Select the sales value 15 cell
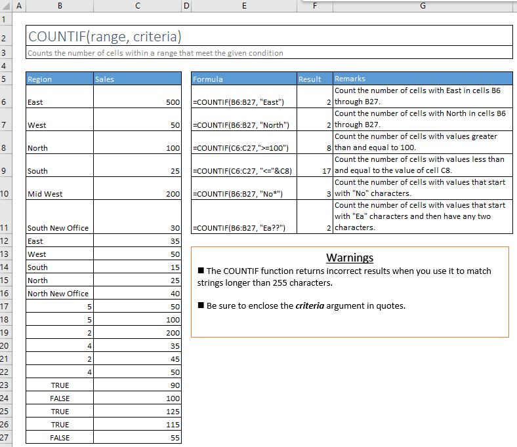 (x=138, y=267)
